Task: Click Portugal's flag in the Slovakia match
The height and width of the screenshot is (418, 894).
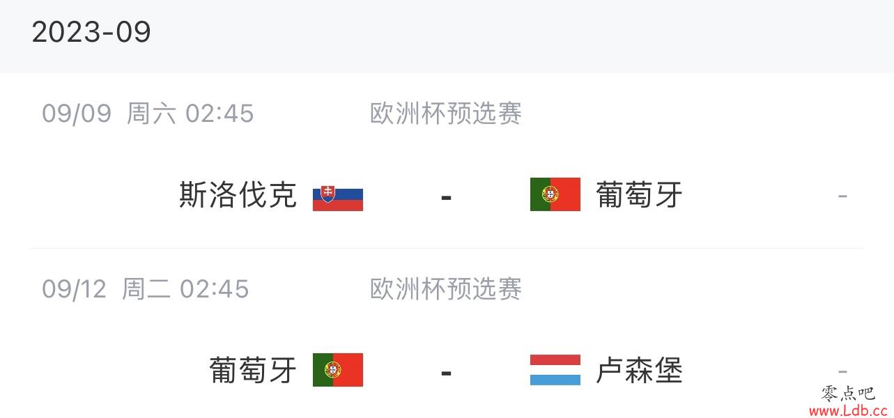Action: pyautogui.click(x=555, y=194)
